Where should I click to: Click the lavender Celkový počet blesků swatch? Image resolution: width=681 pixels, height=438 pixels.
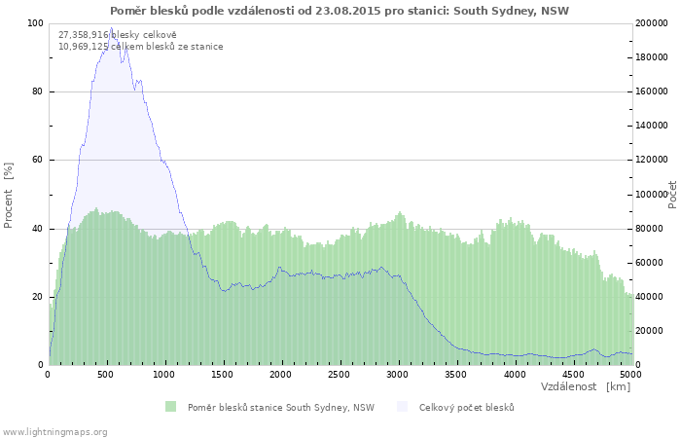pyautogui.click(x=403, y=407)
